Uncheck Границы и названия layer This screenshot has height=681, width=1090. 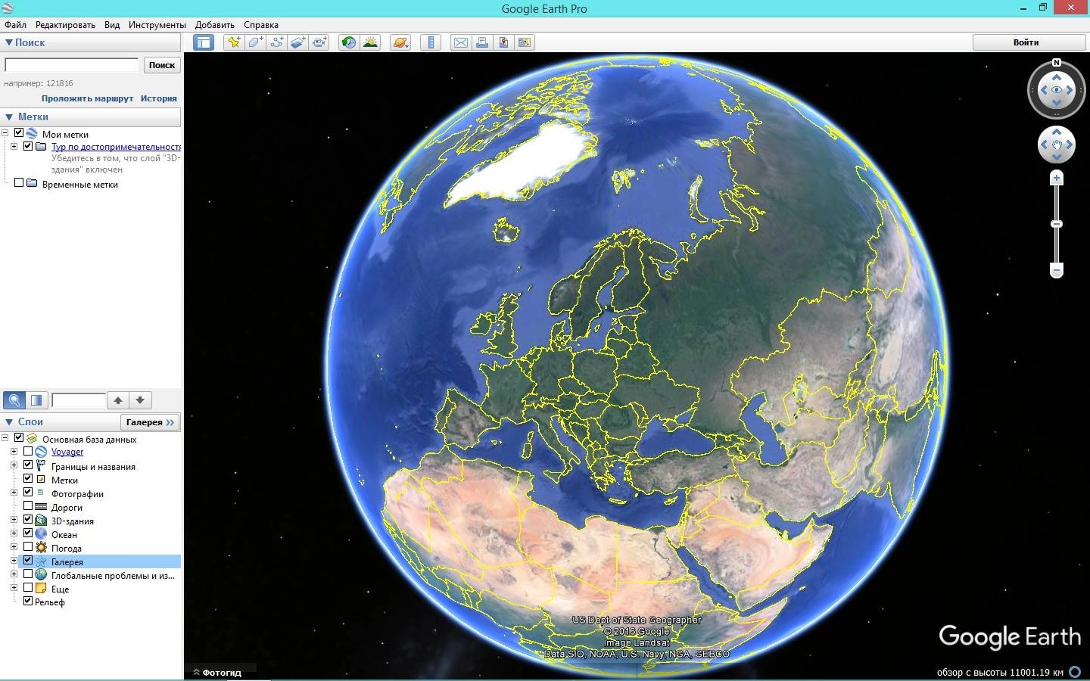28,465
